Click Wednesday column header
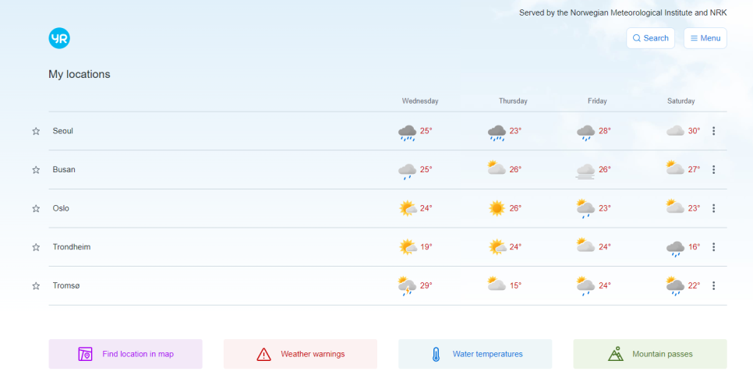This screenshot has width=753, height=389. tap(420, 101)
